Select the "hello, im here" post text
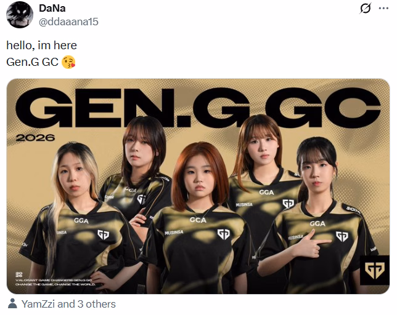This screenshot has width=397, height=315. 41,46
